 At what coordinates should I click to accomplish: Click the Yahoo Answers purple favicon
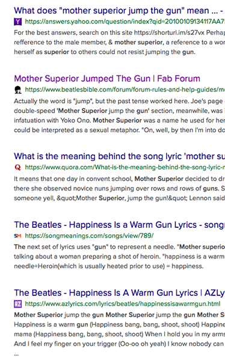point(18,22)
